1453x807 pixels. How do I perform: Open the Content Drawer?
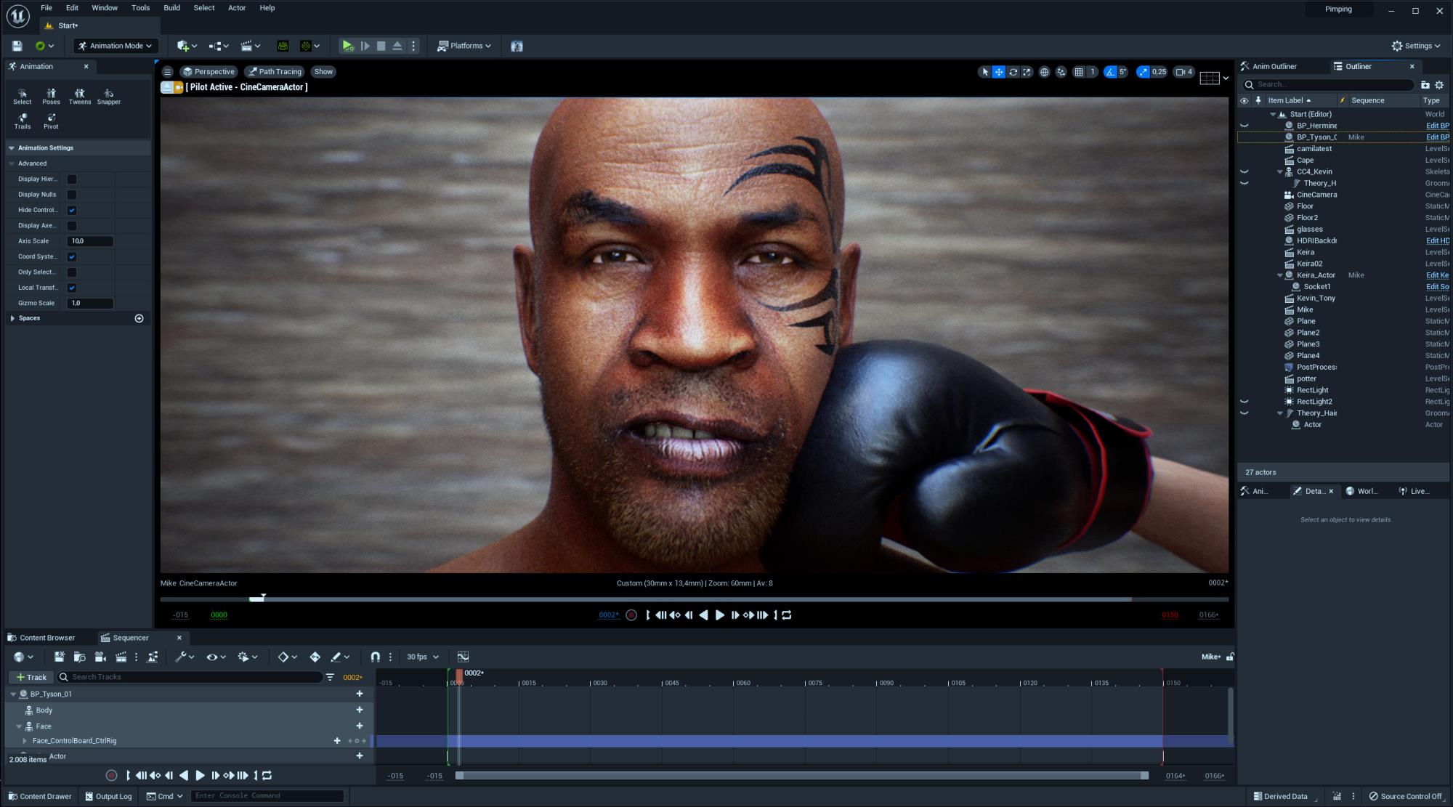point(40,796)
